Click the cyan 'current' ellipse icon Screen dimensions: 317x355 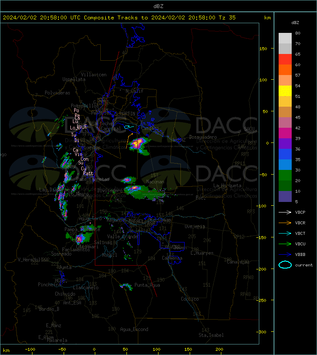click(x=285, y=265)
